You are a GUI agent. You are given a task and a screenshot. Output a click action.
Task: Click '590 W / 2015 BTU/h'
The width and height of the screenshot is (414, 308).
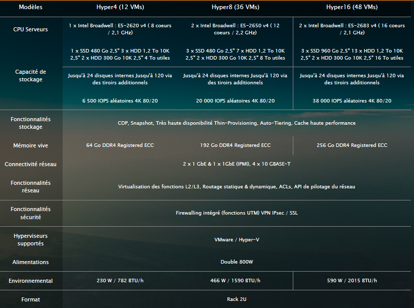click(x=352, y=281)
